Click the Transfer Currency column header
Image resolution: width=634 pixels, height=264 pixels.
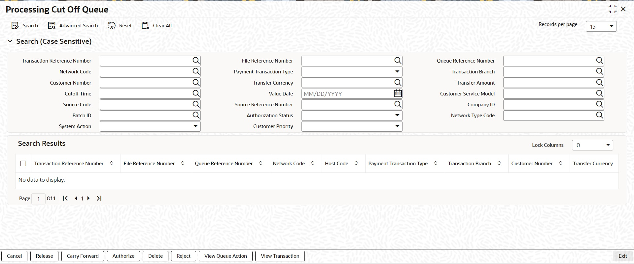(593, 163)
